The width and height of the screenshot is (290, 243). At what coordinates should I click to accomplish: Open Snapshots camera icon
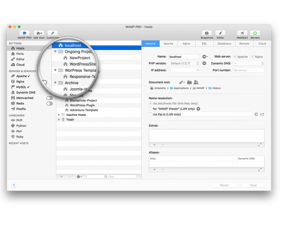207,33
